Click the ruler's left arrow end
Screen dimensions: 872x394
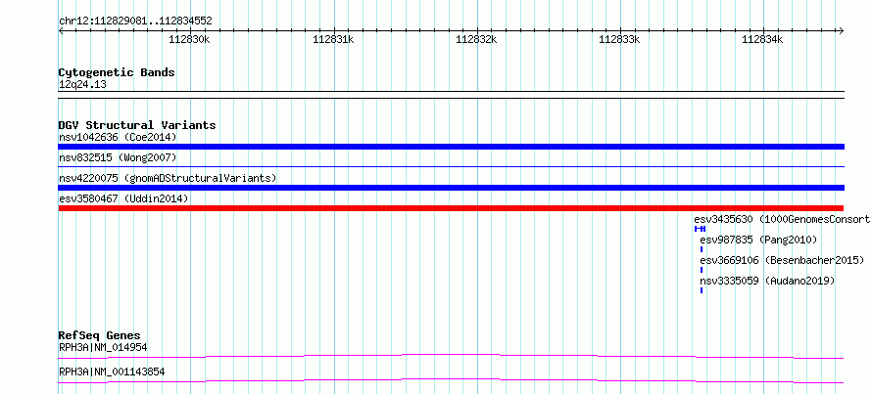pyautogui.click(x=61, y=30)
